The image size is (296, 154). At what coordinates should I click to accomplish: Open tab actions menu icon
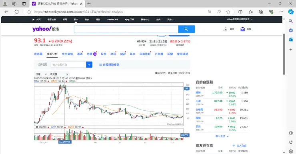[24, 4]
